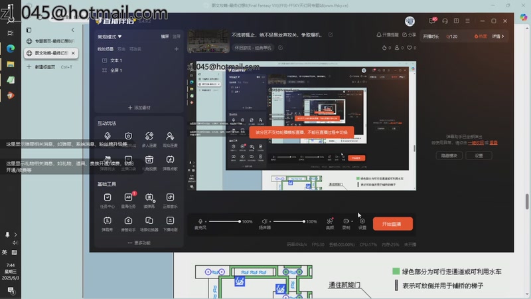This screenshot has width=531, height=299.
Task: Open the 读弹幕 tool
Action: point(149,201)
